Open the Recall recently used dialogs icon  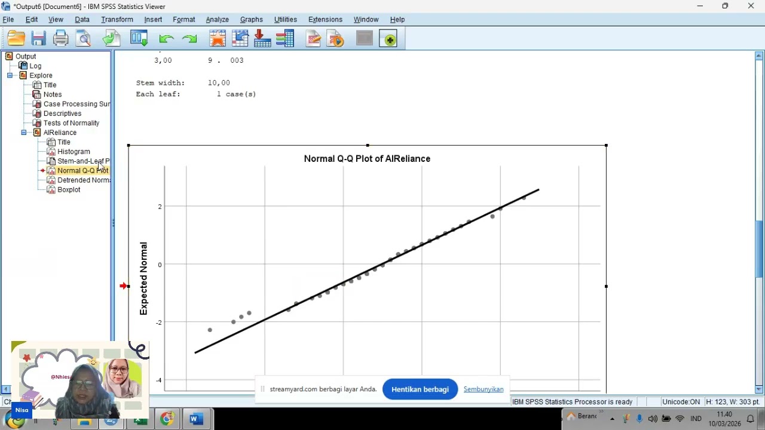click(139, 39)
